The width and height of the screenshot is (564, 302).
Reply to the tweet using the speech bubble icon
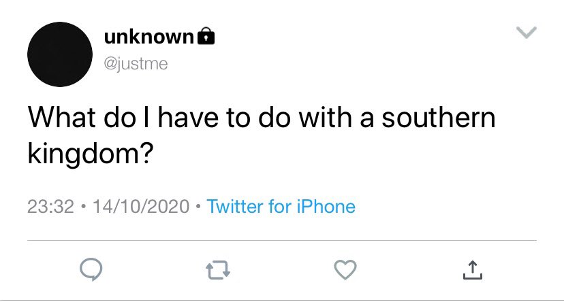(x=91, y=269)
